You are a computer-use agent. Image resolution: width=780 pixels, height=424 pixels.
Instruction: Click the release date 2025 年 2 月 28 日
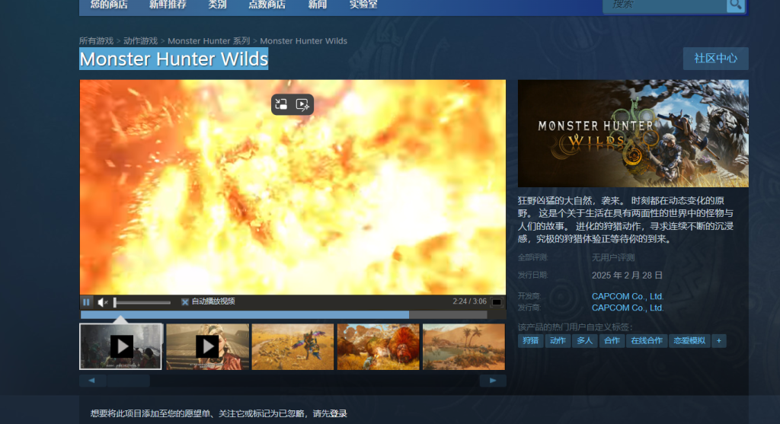coord(627,276)
